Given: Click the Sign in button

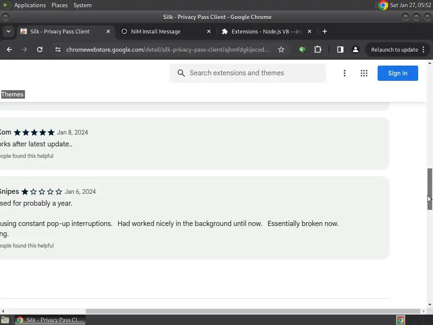Looking at the screenshot, I should coord(397,73).
